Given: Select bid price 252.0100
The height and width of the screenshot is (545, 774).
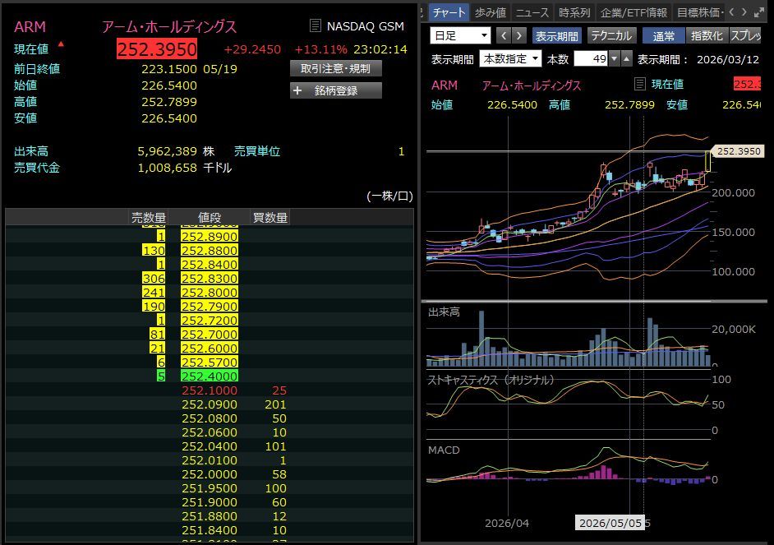Looking at the screenshot, I should [x=210, y=460].
